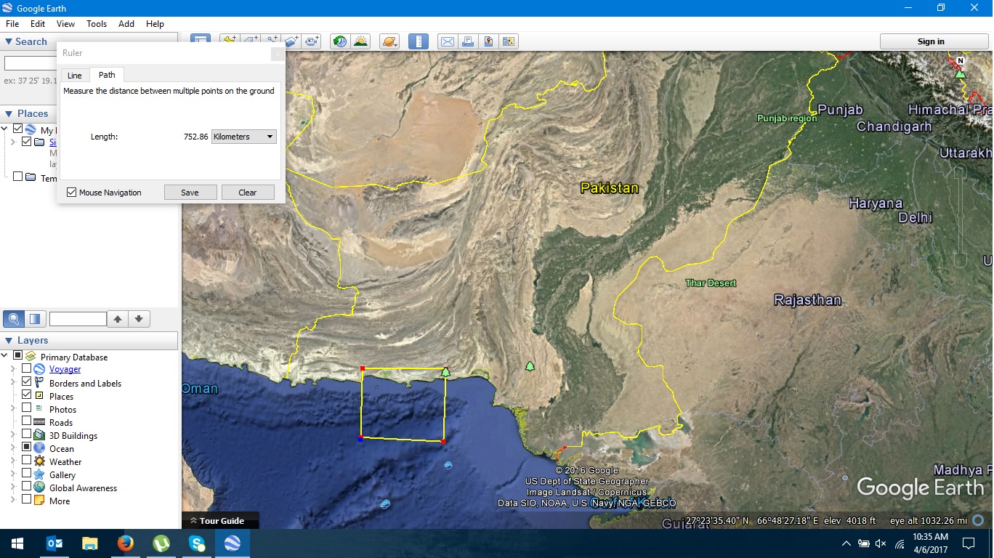Viewport: 994px width, 558px height.
Task: Click the Save Image toolbar icon
Action: pos(488,41)
